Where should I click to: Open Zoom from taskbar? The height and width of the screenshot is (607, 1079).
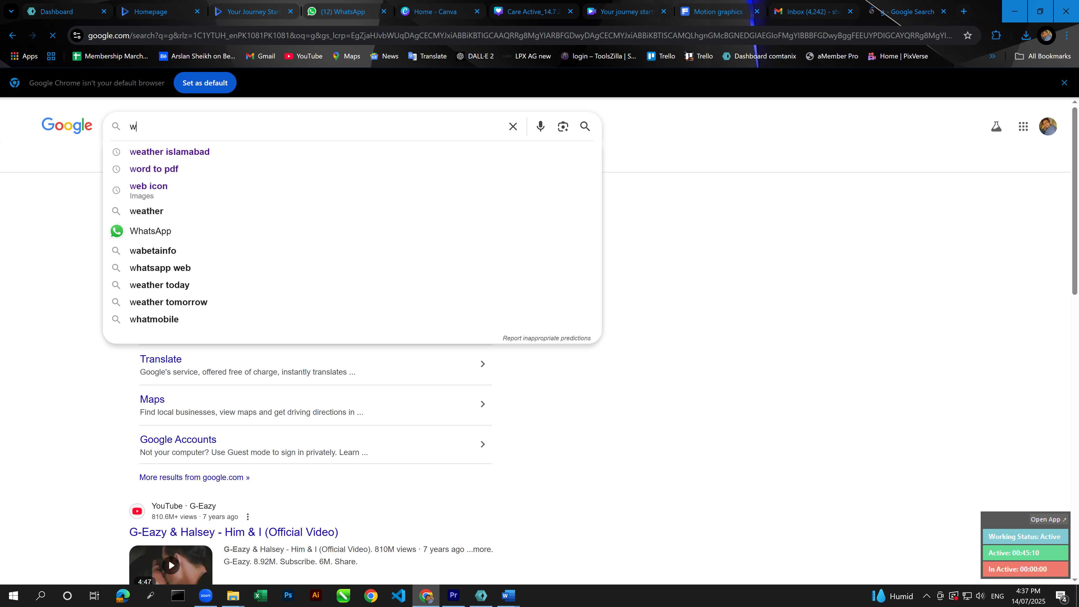pos(205,595)
